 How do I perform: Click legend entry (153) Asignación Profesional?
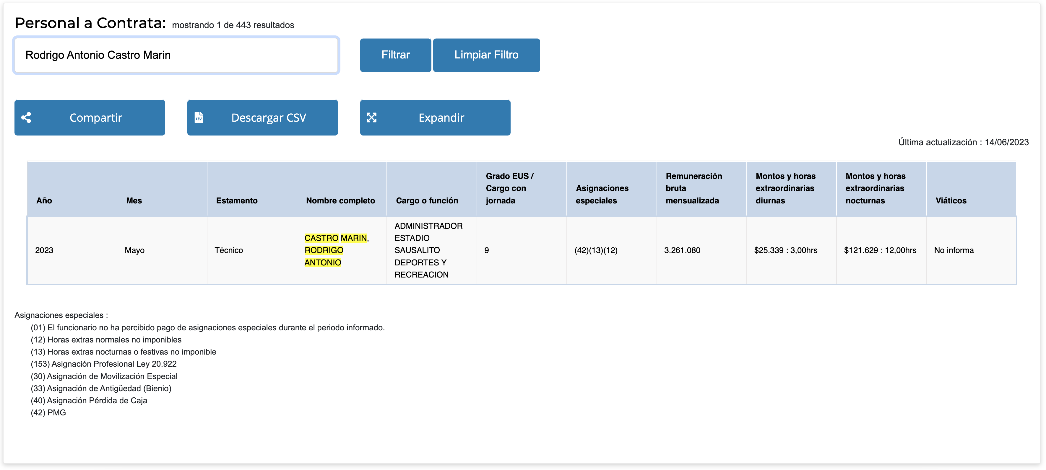(103, 364)
